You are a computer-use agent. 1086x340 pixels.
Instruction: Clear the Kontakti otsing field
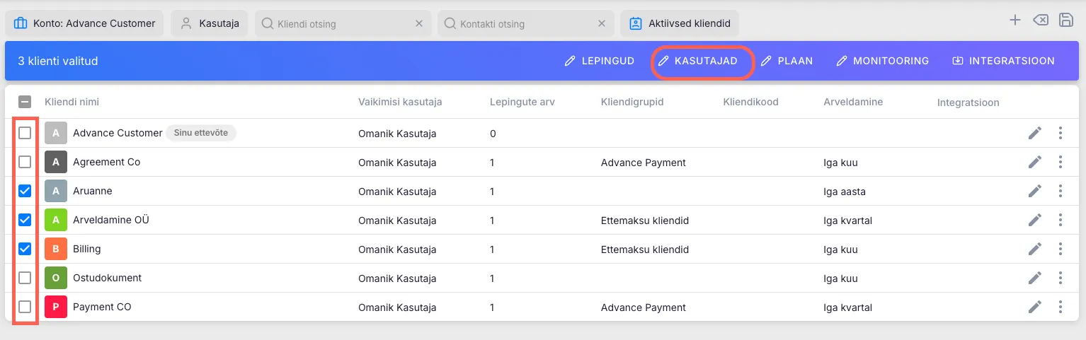pos(601,23)
